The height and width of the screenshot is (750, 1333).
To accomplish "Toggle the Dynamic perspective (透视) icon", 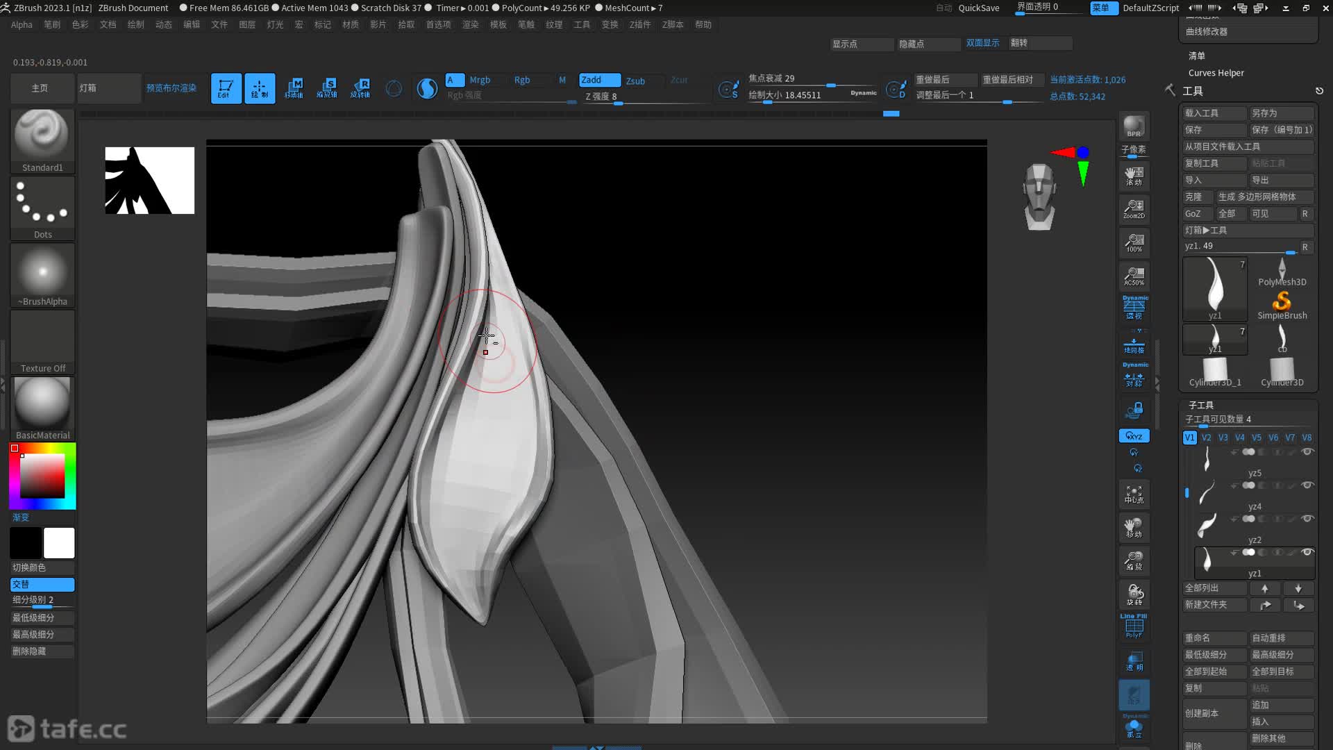I will 1134,308.
